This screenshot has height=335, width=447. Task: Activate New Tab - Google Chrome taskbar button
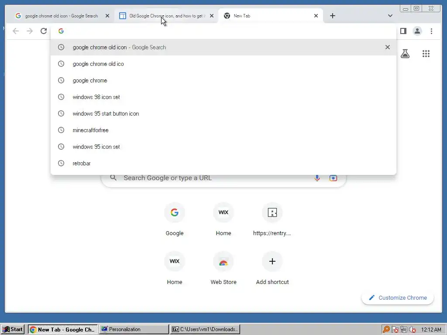tap(63, 330)
